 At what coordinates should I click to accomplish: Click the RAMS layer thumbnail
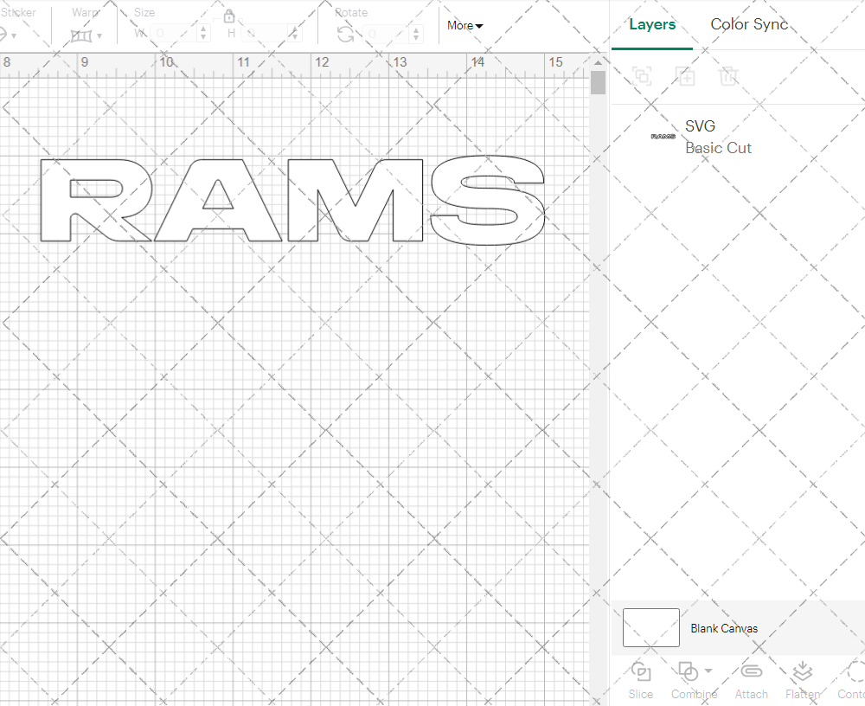(x=663, y=137)
